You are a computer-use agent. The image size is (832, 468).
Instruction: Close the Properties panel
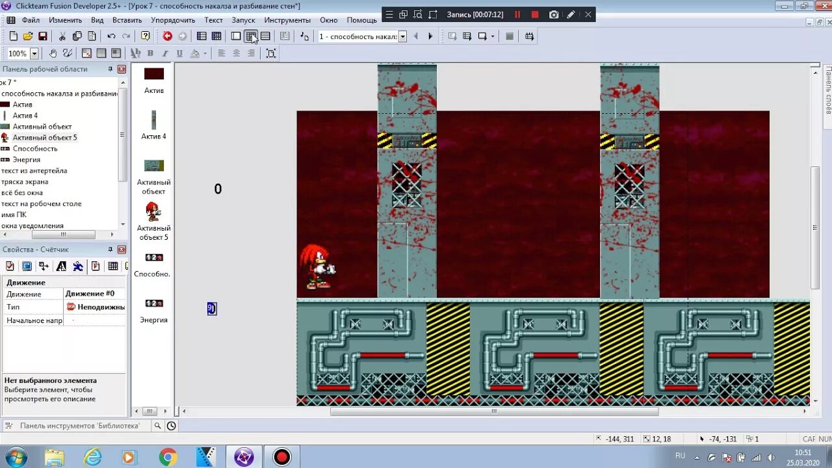[122, 250]
